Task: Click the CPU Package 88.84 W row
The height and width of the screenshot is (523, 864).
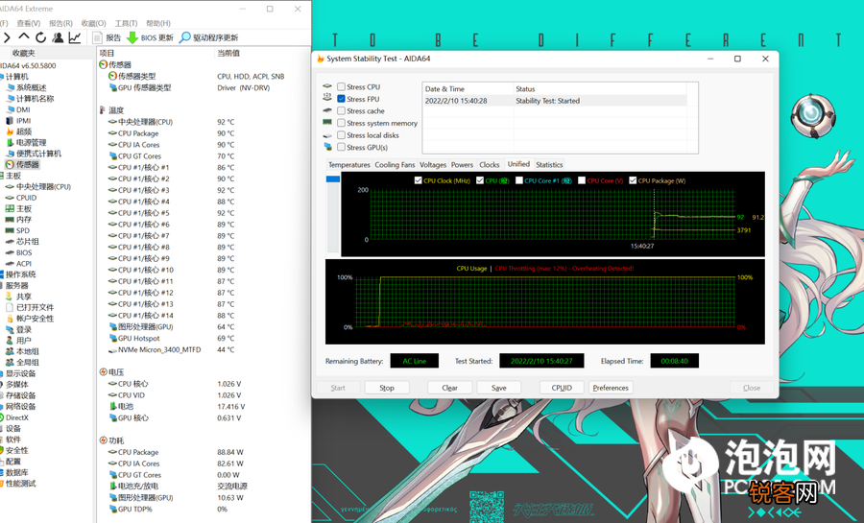Action: click(177, 452)
